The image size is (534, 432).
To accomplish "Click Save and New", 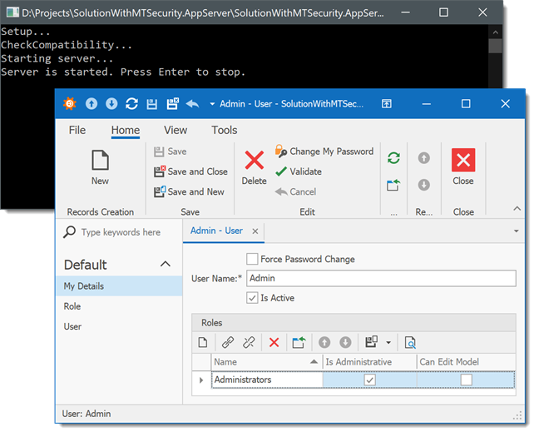I will pyautogui.click(x=189, y=191).
